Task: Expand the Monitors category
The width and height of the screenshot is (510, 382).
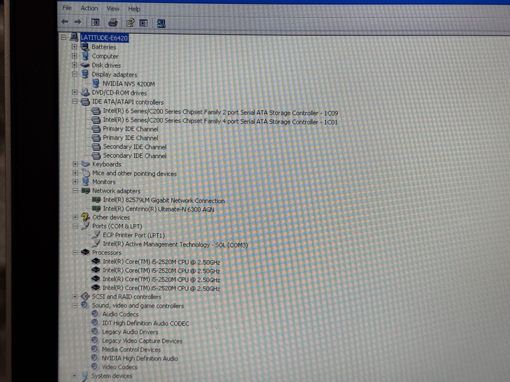Action: click(75, 182)
